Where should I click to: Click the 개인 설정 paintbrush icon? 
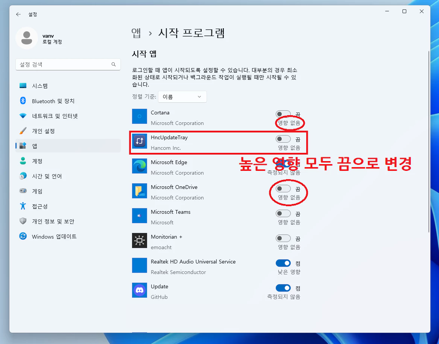[x=23, y=131]
